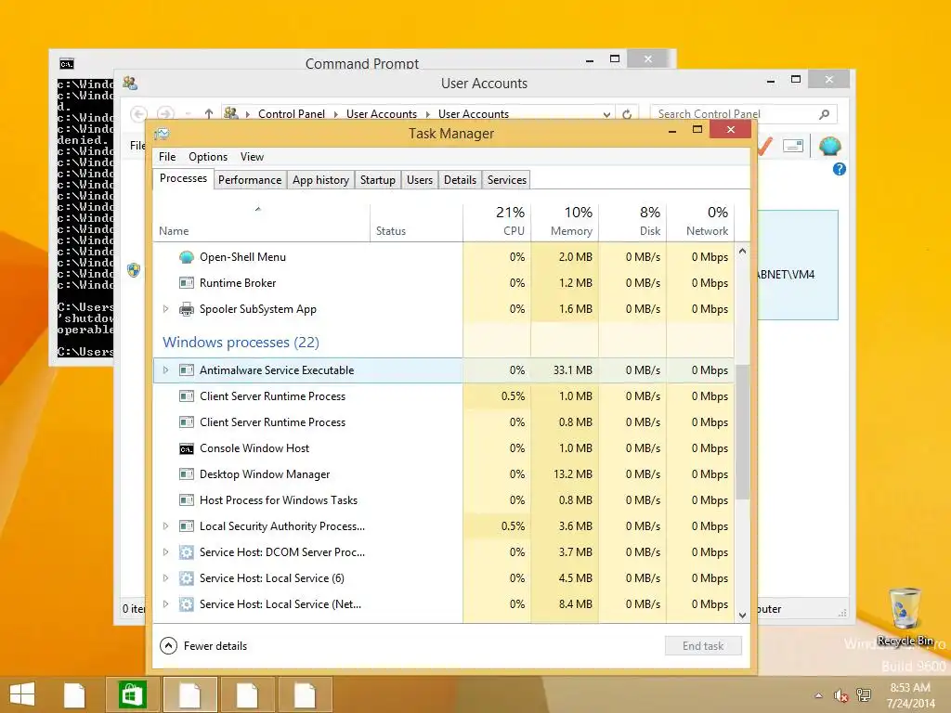
Task: Expand Service Host: DCOM Server Proc row
Action: coord(165,552)
